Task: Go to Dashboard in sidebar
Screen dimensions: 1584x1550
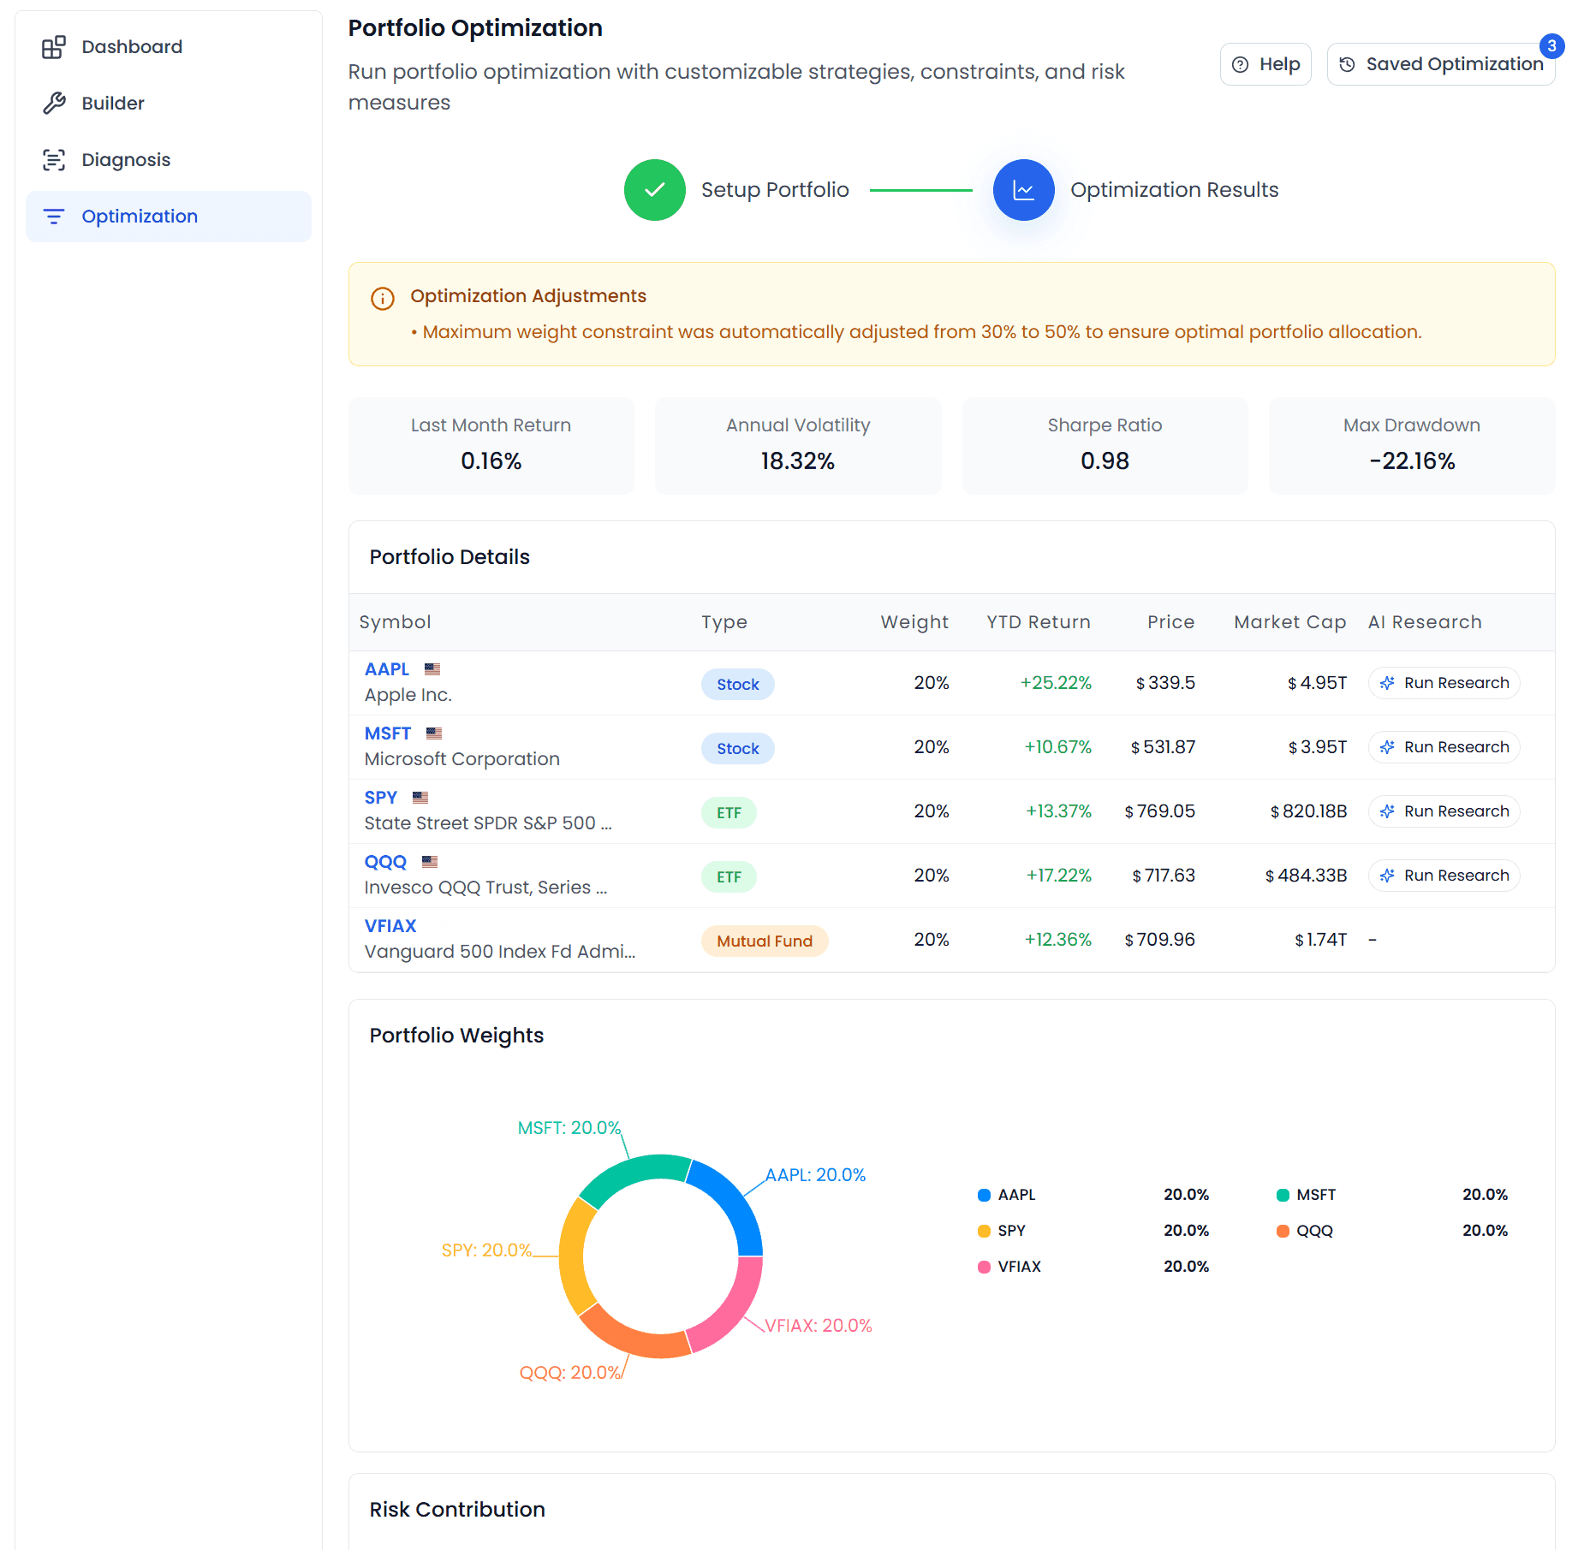Action: [169, 47]
